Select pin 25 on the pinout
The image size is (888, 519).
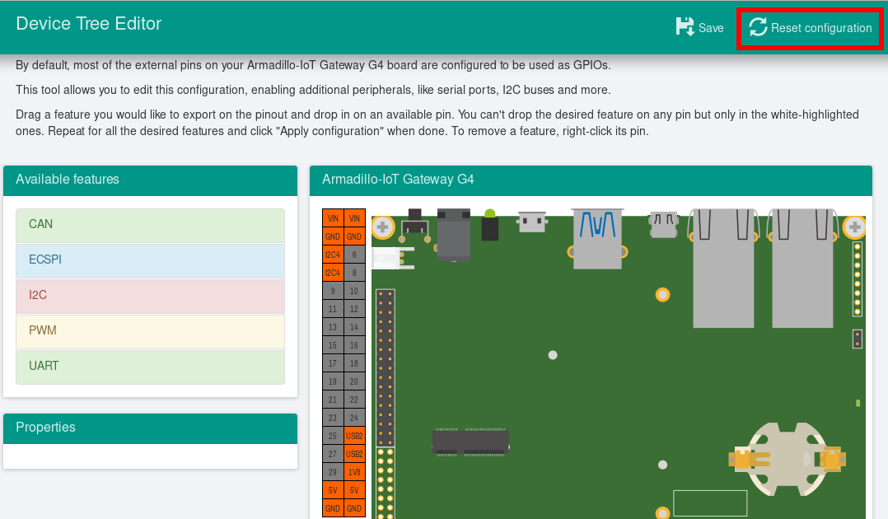pos(333,436)
